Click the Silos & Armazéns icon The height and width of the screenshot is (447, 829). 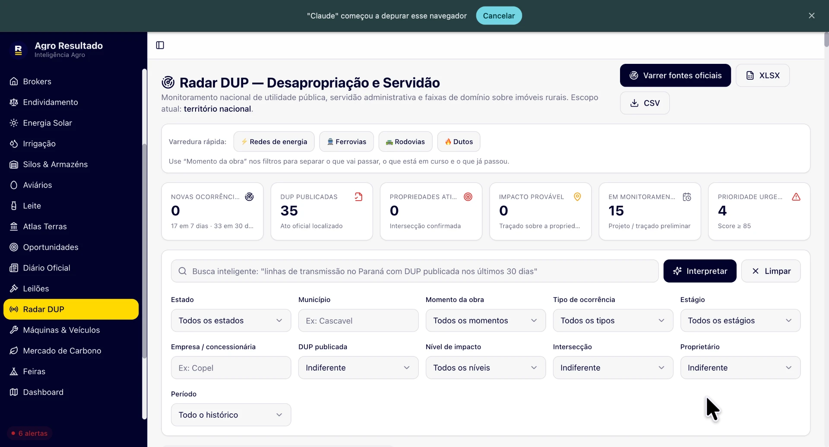point(14,164)
